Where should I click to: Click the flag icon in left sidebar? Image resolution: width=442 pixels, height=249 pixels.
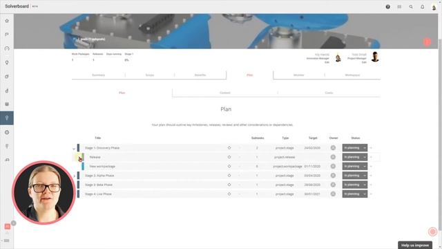[7, 35]
